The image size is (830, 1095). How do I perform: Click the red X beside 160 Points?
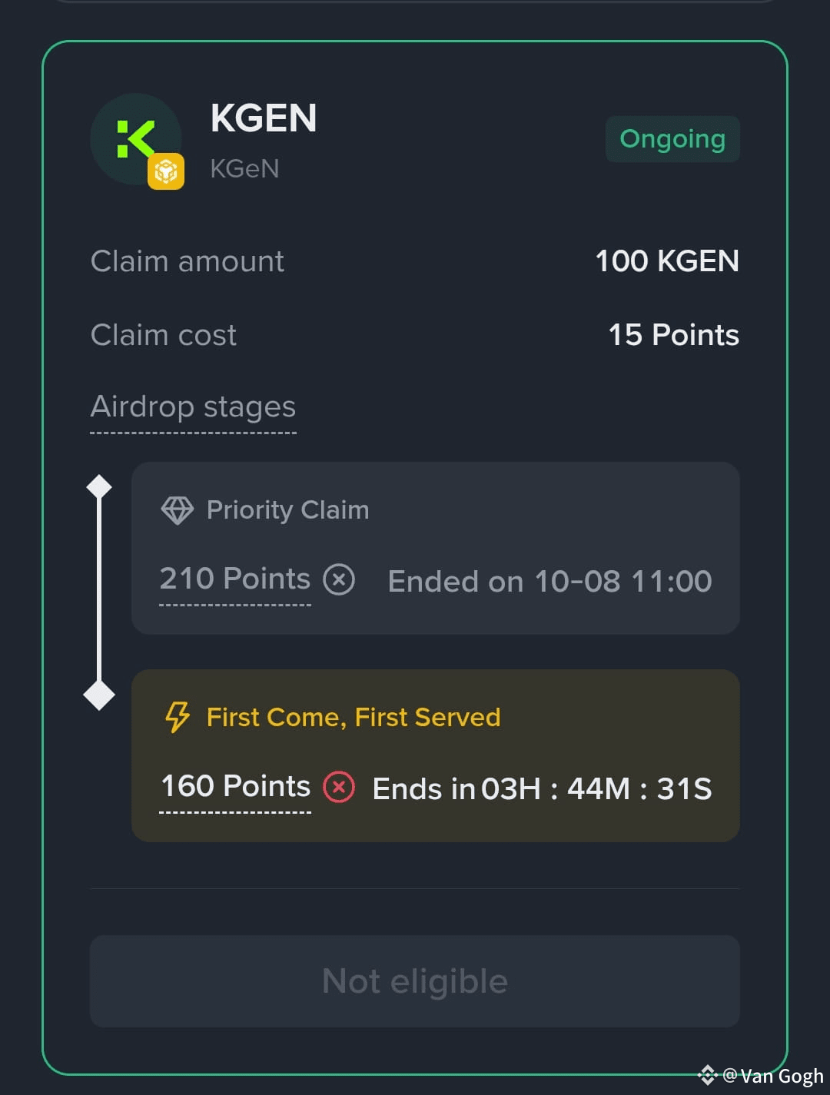[x=339, y=787]
